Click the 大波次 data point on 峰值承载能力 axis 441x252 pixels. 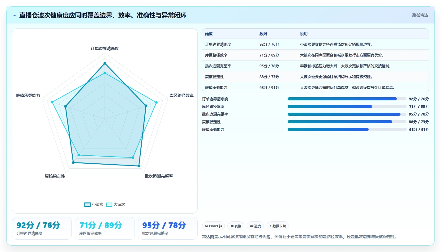coord(52,102)
